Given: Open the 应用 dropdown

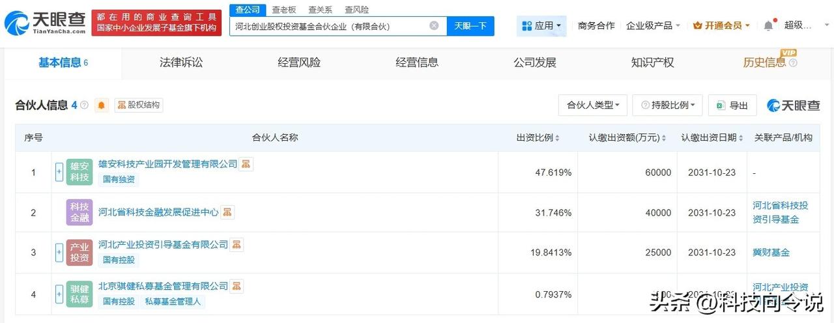Looking at the screenshot, I should (541, 25).
